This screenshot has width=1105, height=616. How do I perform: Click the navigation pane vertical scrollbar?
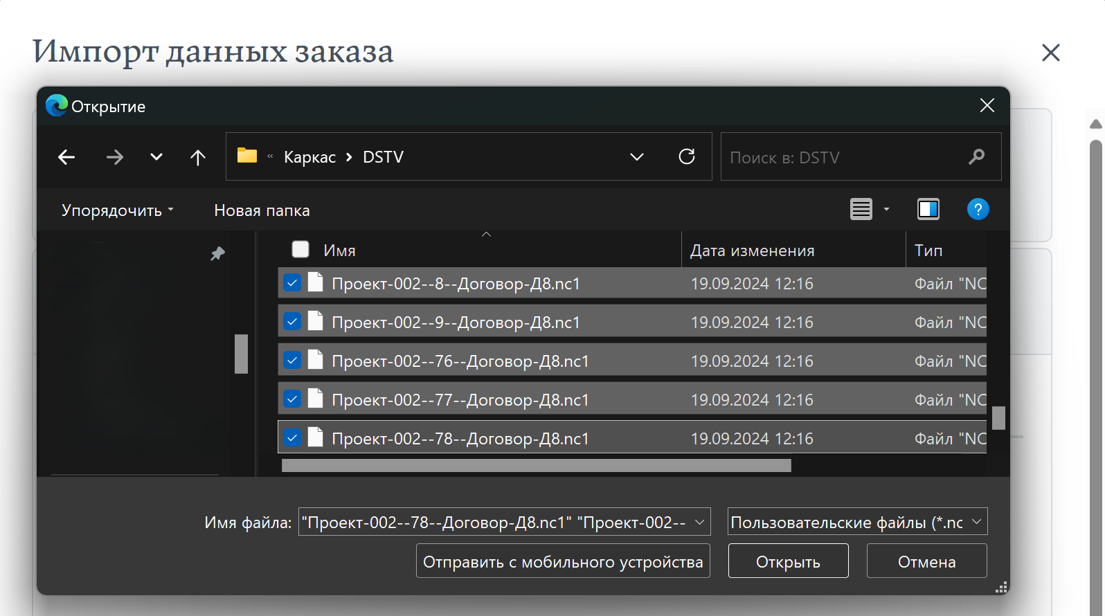[241, 354]
